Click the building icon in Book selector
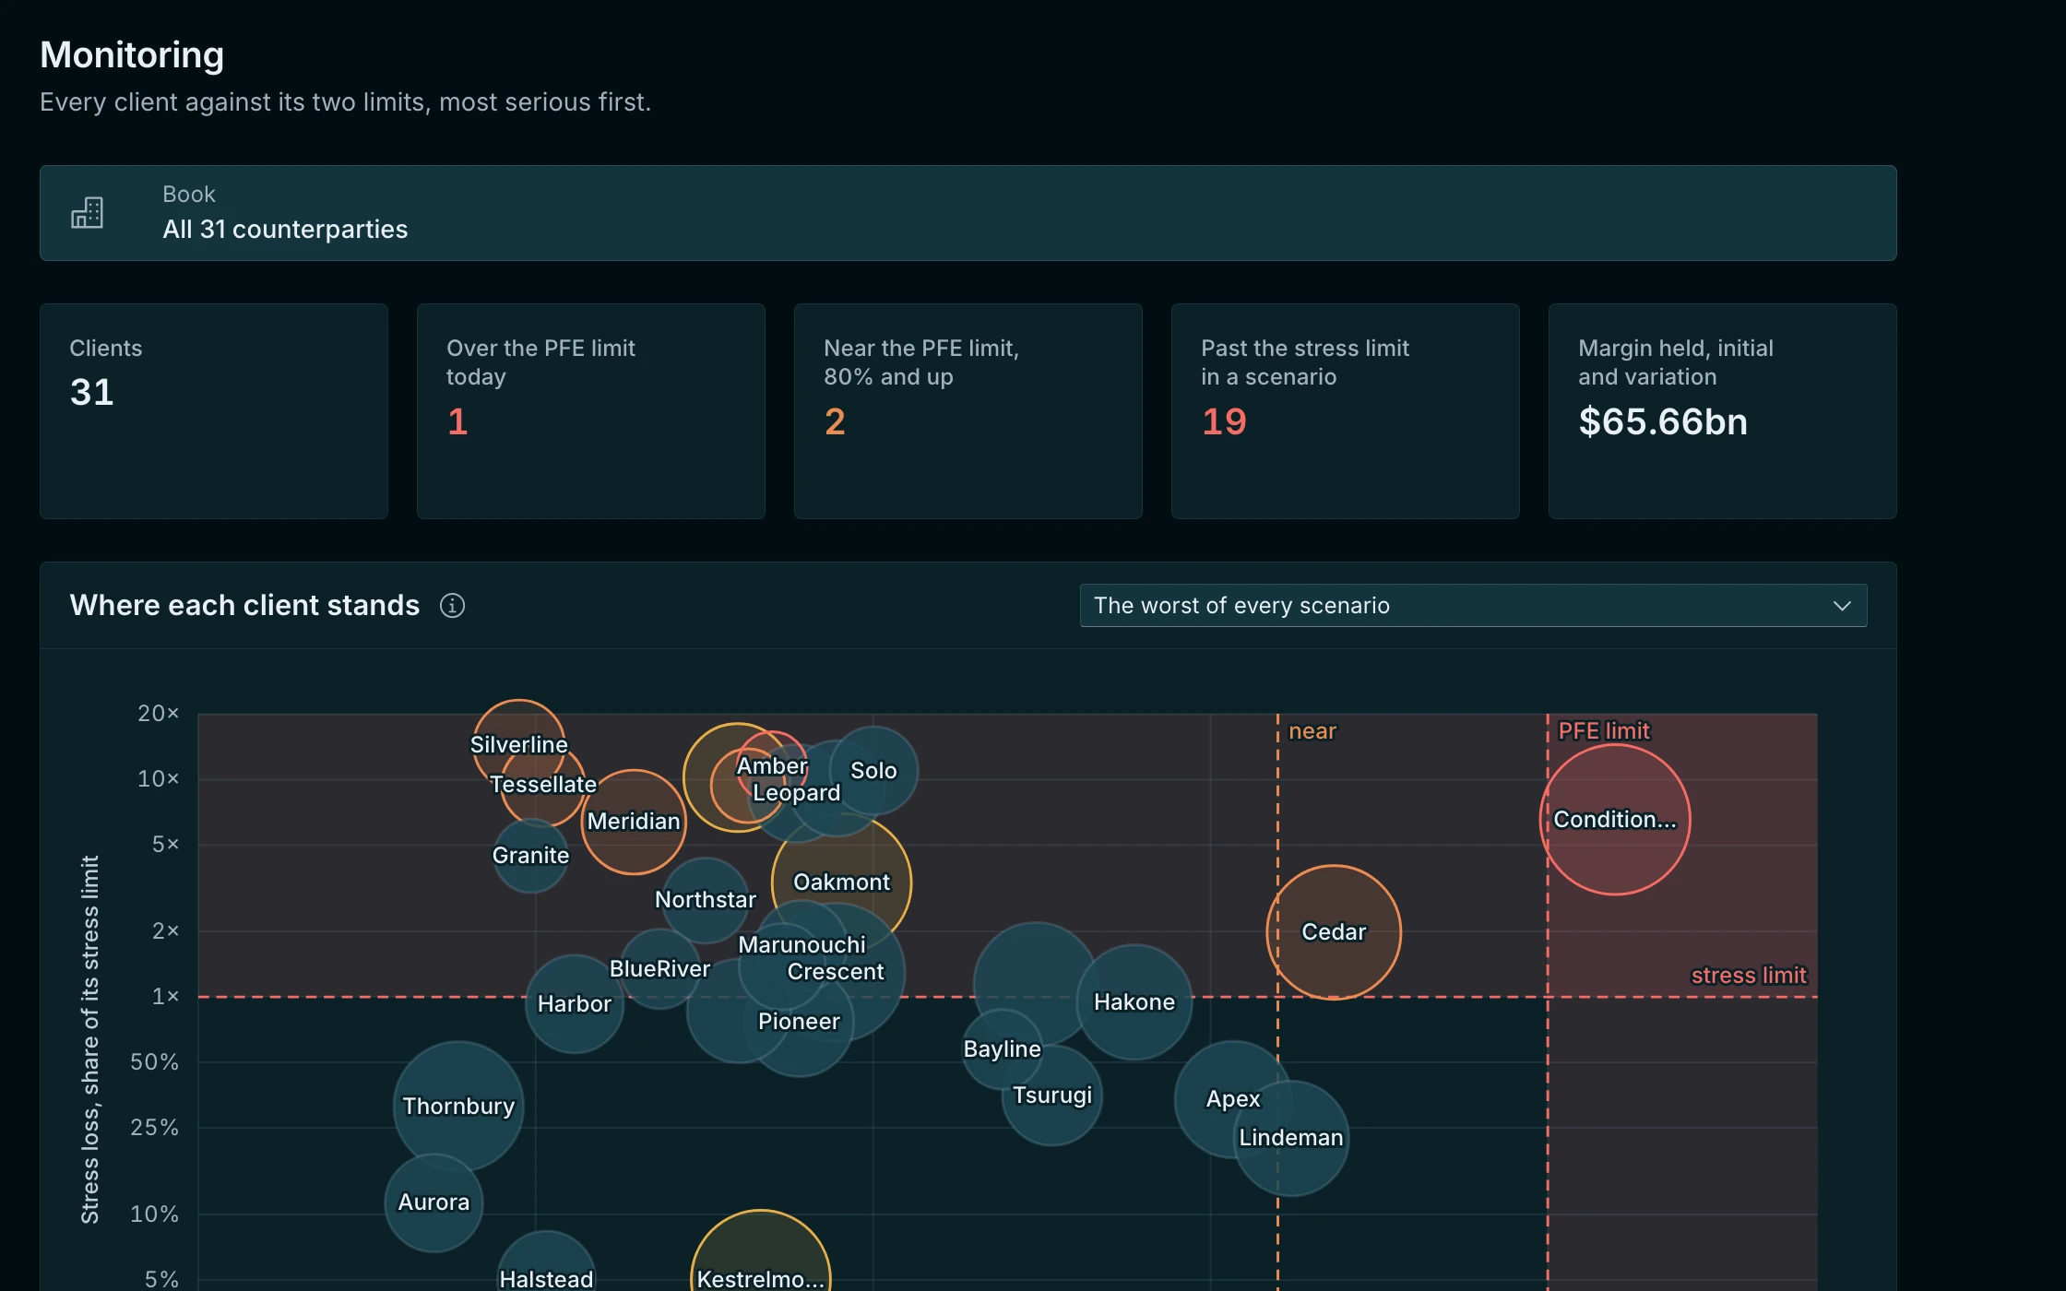 tap(87, 213)
